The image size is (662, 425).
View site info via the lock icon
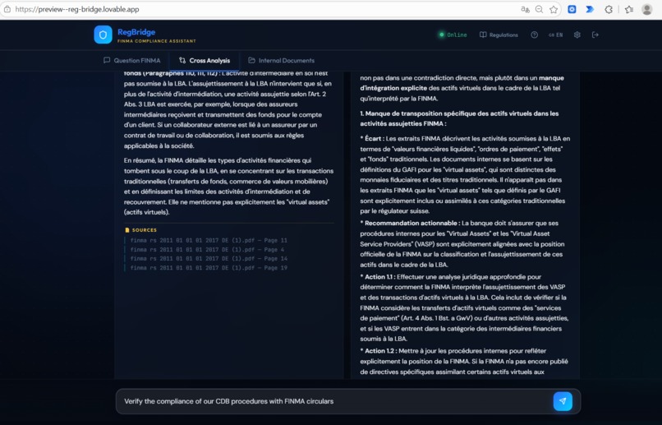tap(7, 9)
